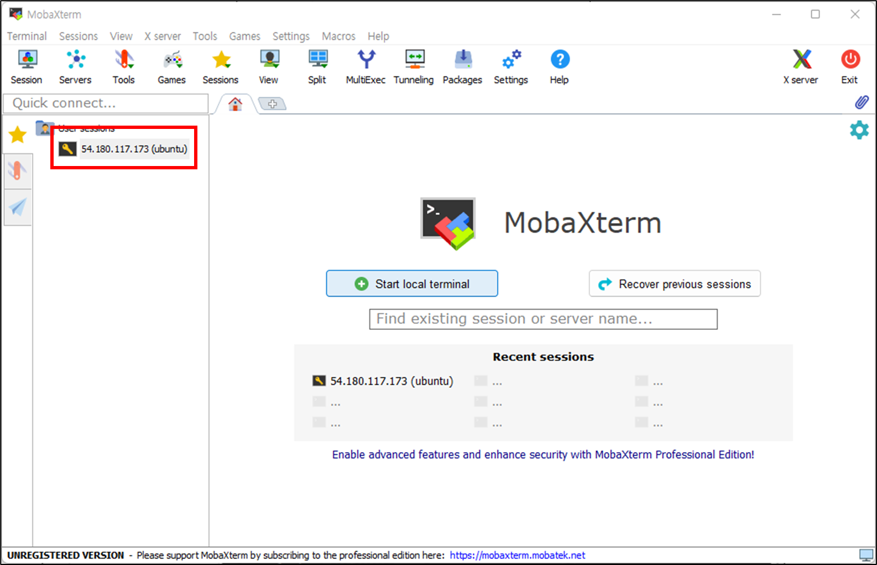The image size is (877, 565).
Task: Open the Packages toolbar icon
Action: coord(463,67)
